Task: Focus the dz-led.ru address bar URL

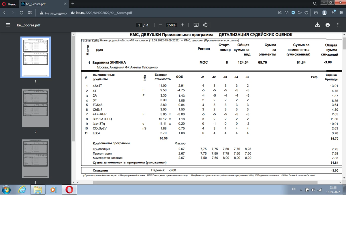Action: coord(101,13)
